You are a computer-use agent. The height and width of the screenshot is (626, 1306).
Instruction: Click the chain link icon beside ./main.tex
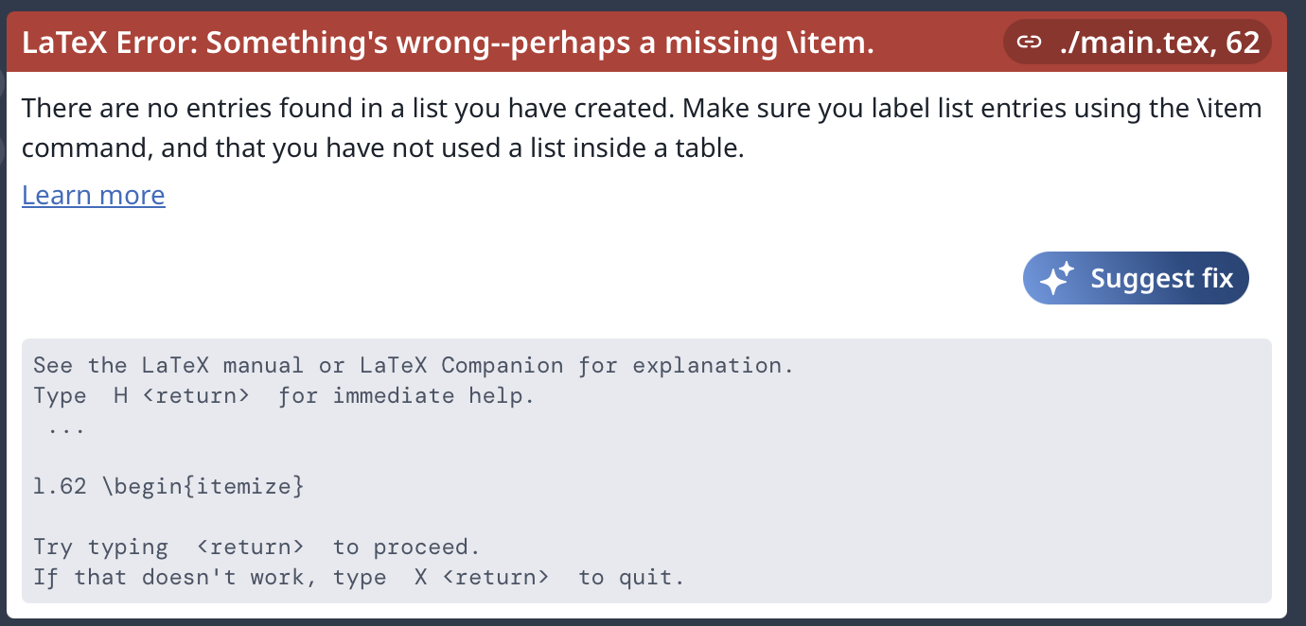[x=1029, y=43]
